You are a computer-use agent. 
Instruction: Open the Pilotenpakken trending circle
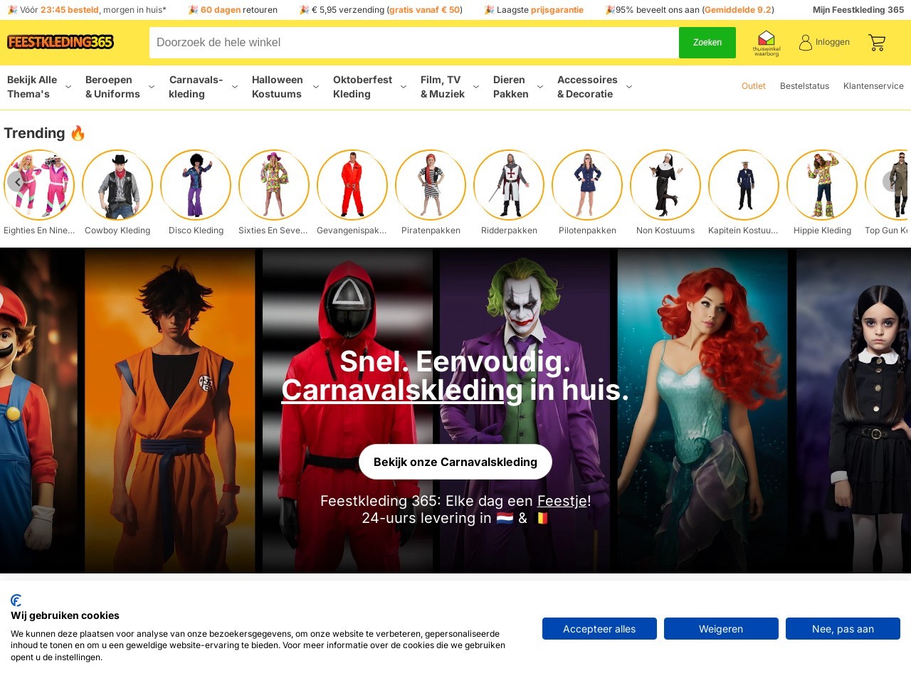click(587, 185)
